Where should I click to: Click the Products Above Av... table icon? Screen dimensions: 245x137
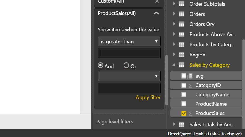[x=182, y=34]
